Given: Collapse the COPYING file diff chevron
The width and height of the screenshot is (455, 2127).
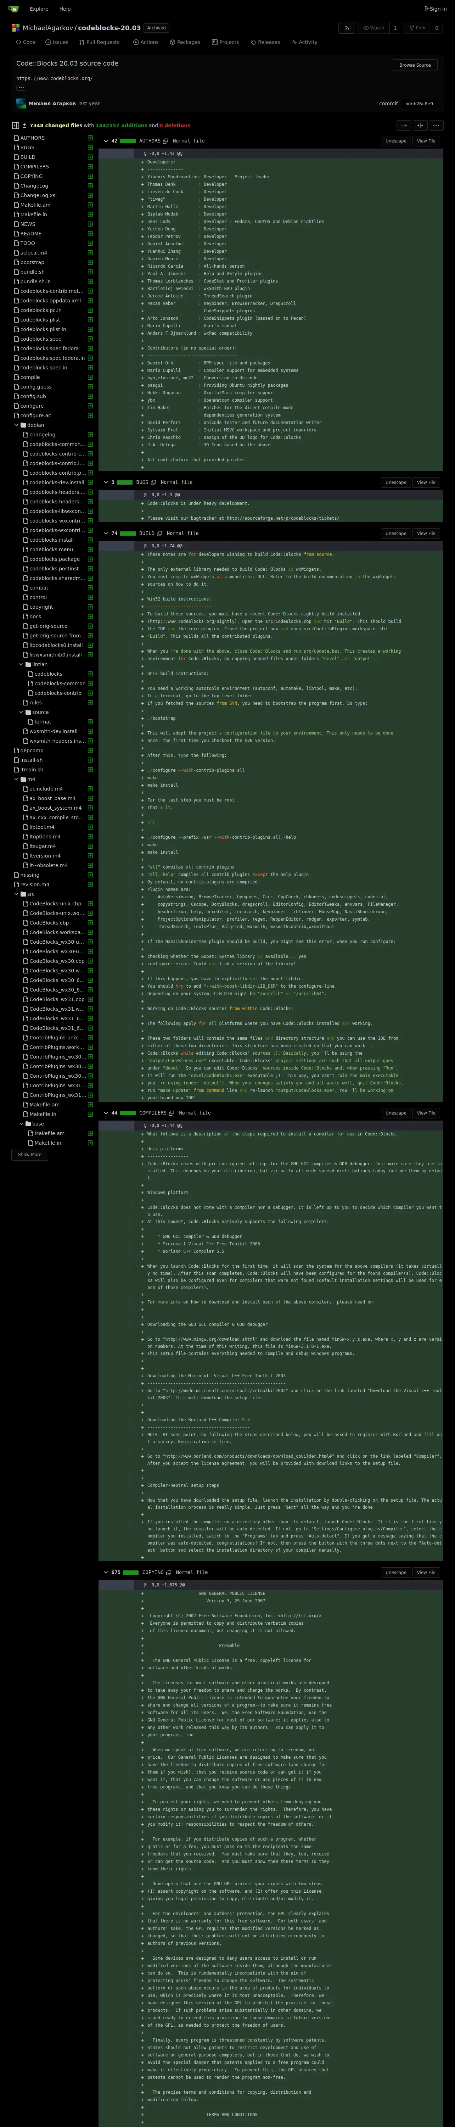Looking at the screenshot, I should point(106,1572).
